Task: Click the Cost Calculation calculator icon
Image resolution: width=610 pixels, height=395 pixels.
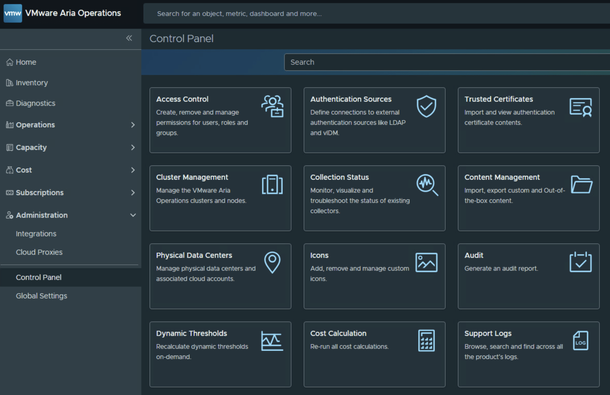Action: [x=426, y=340]
